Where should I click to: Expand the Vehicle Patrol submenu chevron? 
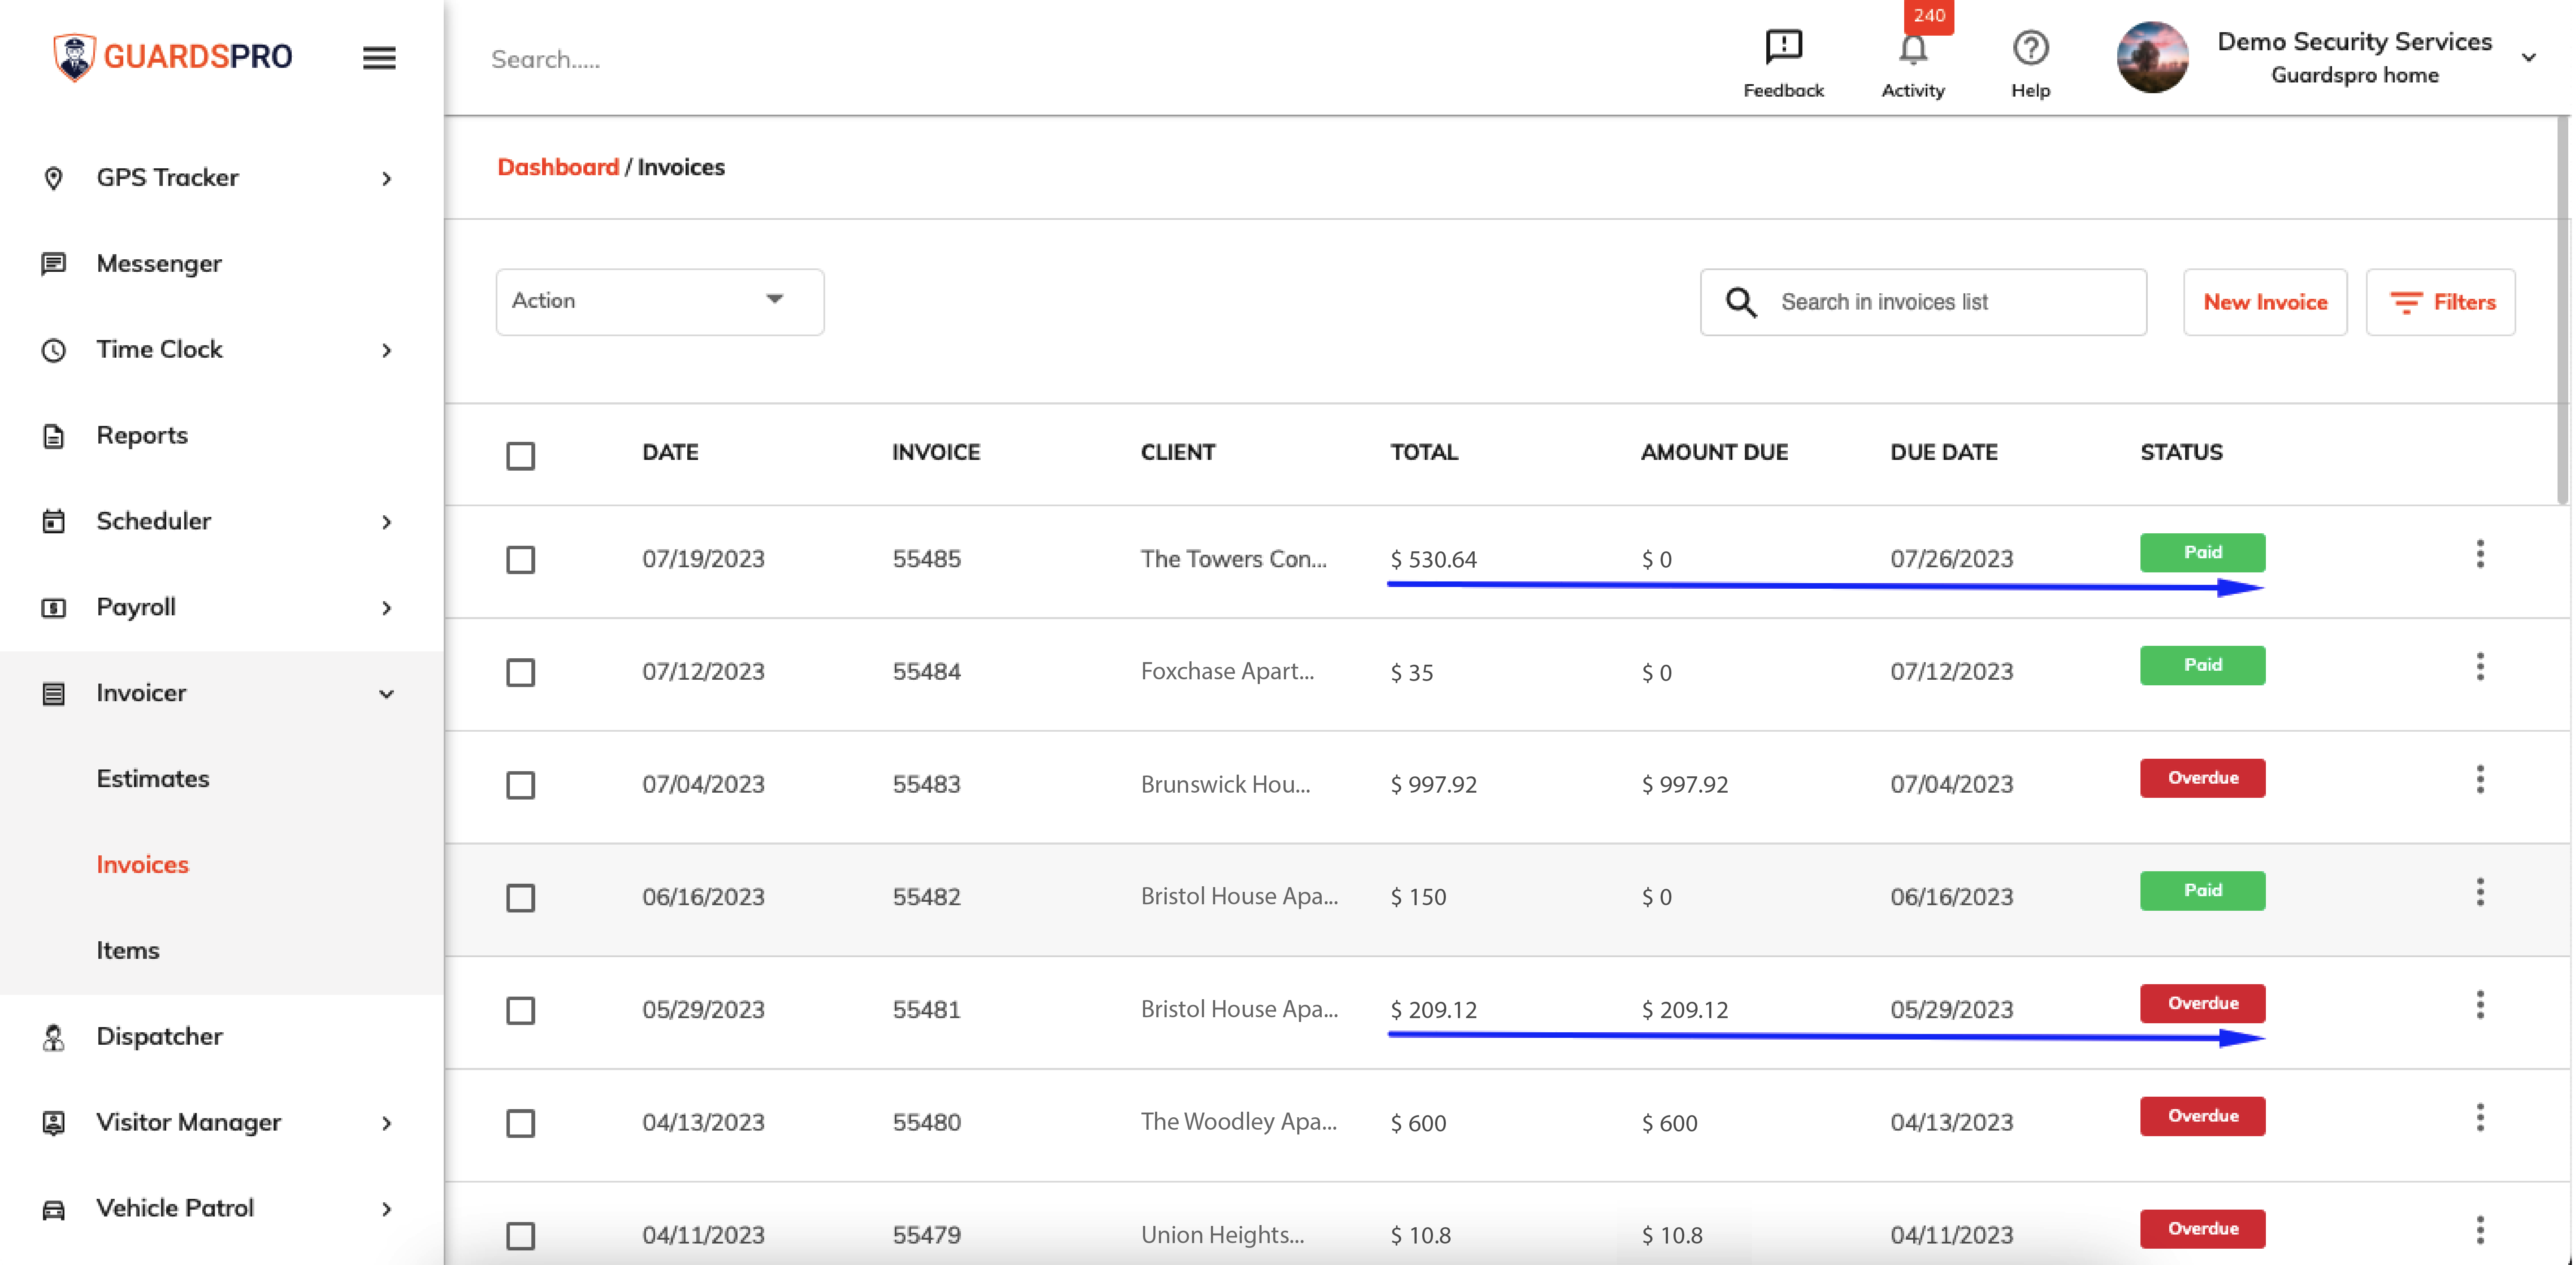coord(386,1210)
